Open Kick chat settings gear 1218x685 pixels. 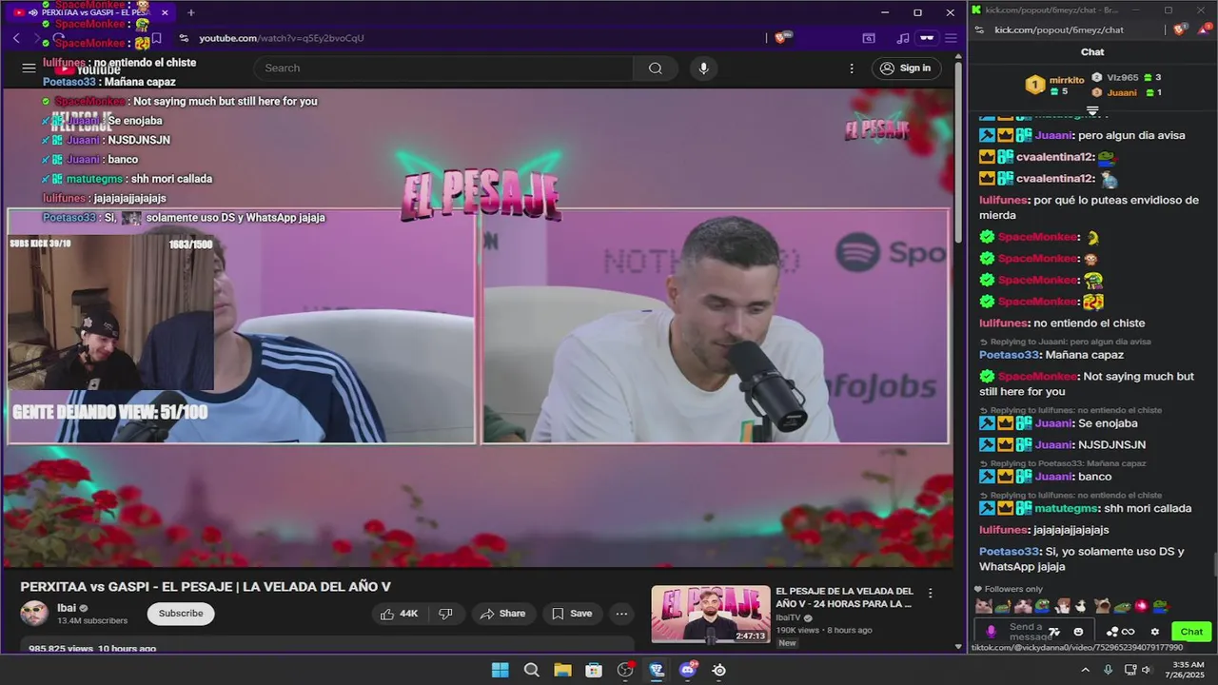coord(1155,632)
